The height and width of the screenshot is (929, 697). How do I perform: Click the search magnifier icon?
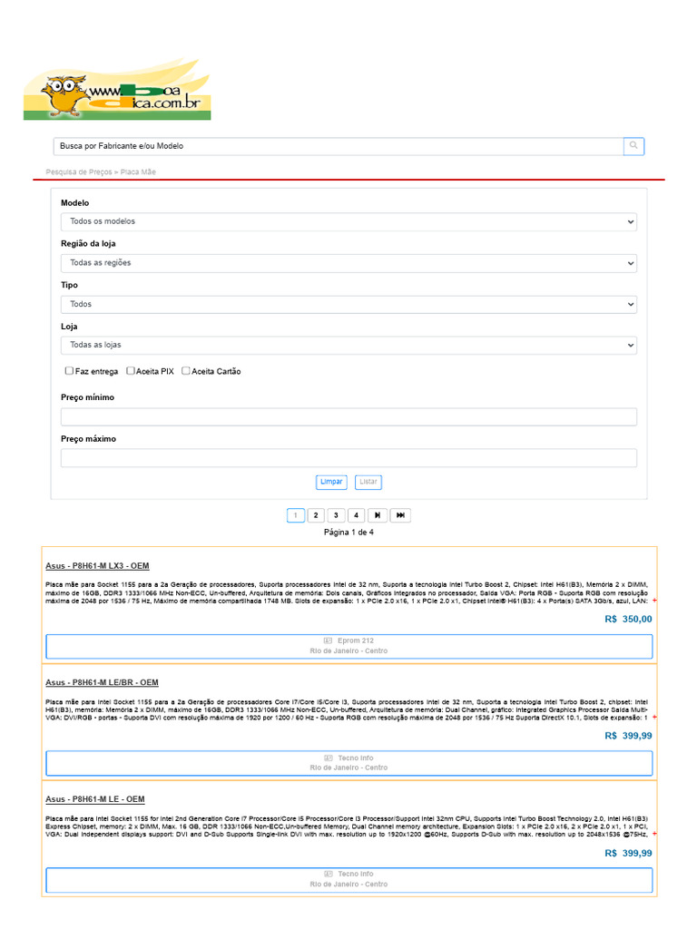click(x=633, y=146)
